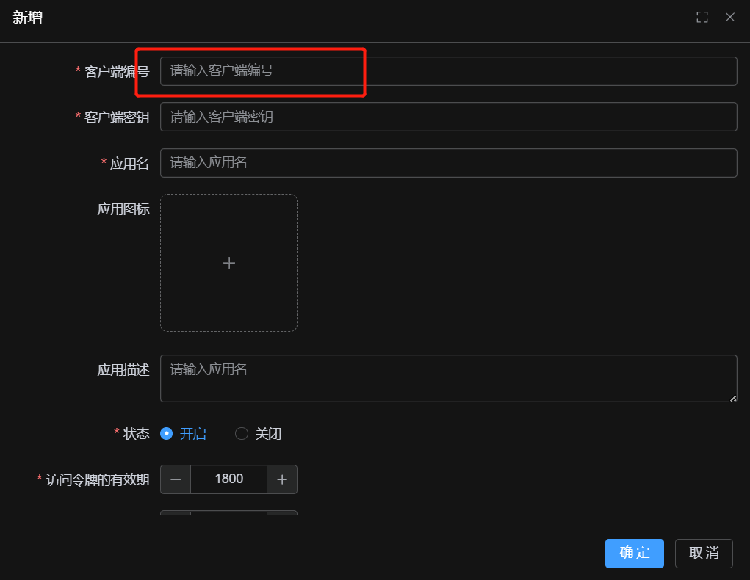
Task: Click the 1800 token validity number field
Action: (228, 479)
